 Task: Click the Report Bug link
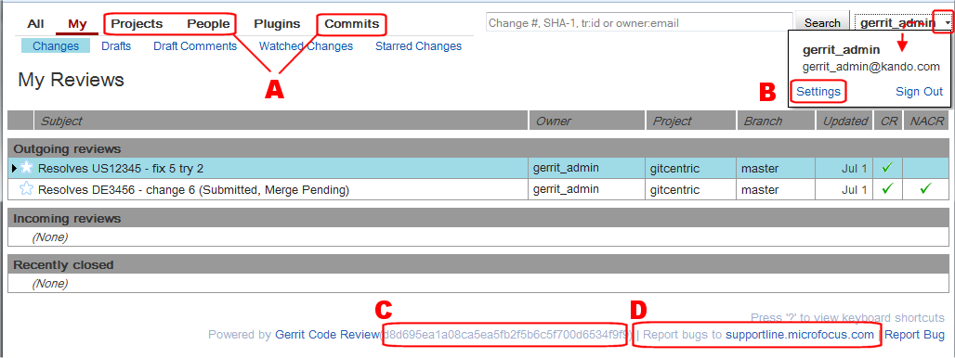(915, 334)
